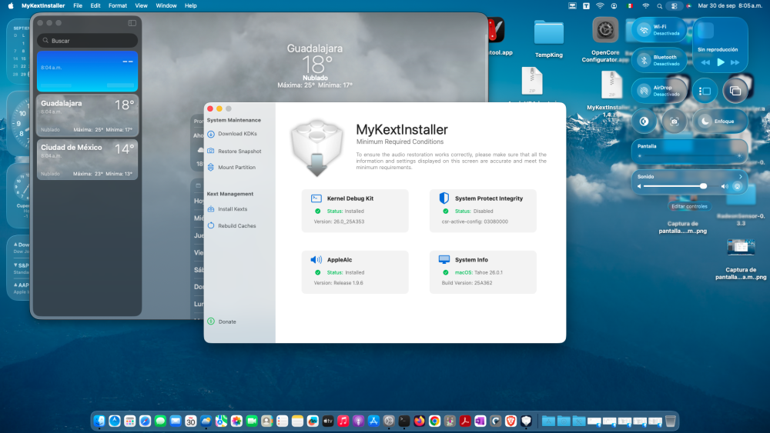Toggle Stage Manager in Control Center
Image resolution: width=770 pixels, height=433 pixels.
tap(705, 92)
